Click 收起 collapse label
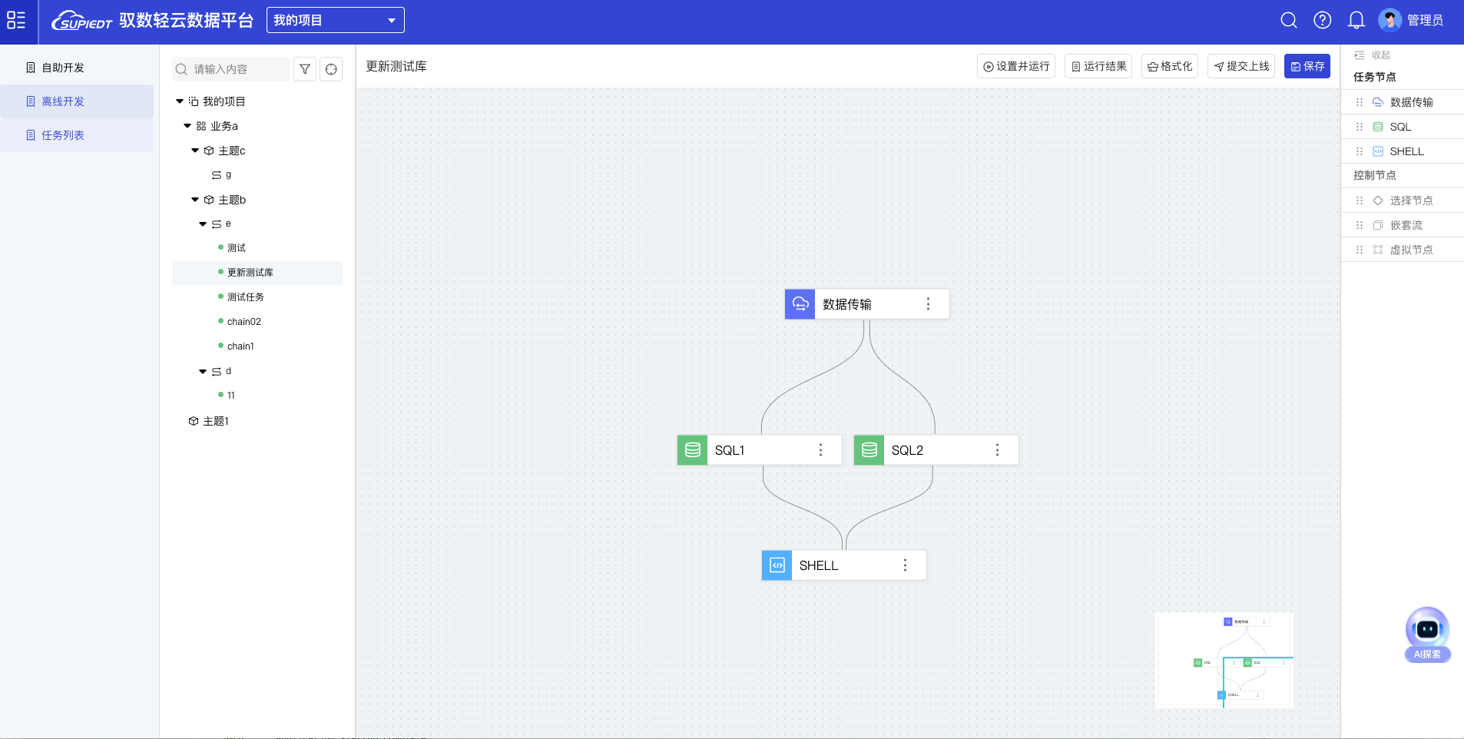Image resolution: width=1464 pixels, height=739 pixels. [x=1381, y=55]
